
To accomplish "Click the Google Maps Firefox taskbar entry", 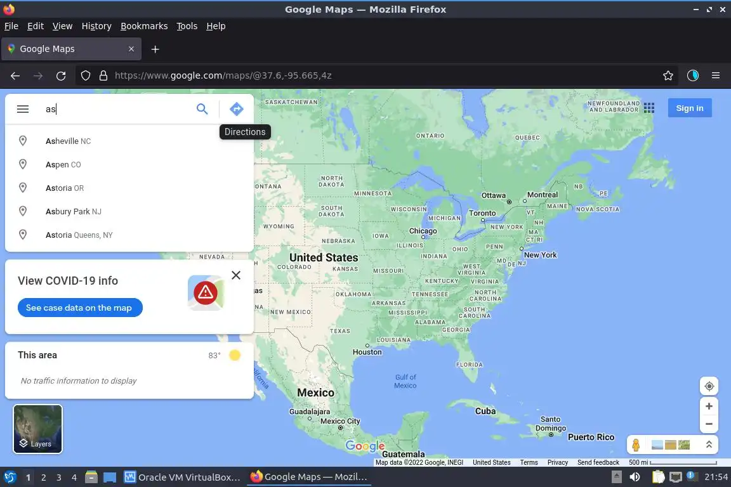I will pyautogui.click(x=308, y=477).
